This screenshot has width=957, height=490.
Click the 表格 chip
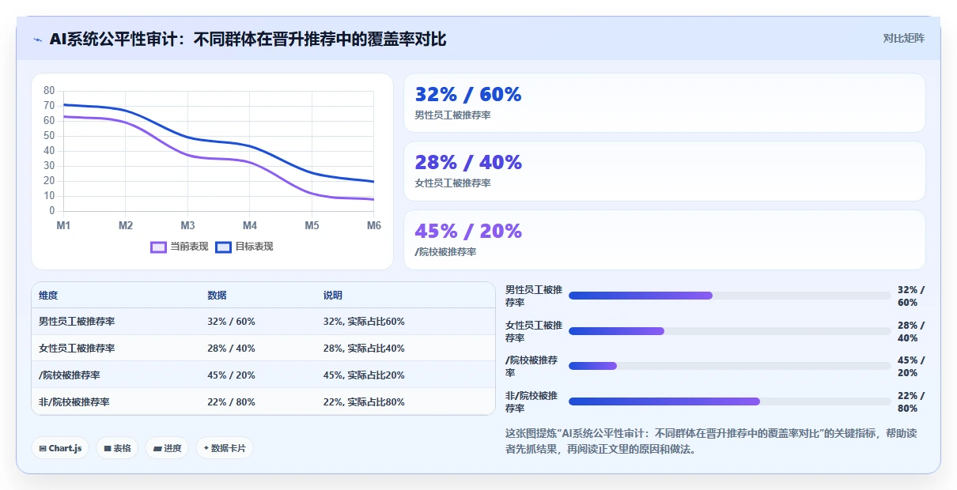[117, 448]
